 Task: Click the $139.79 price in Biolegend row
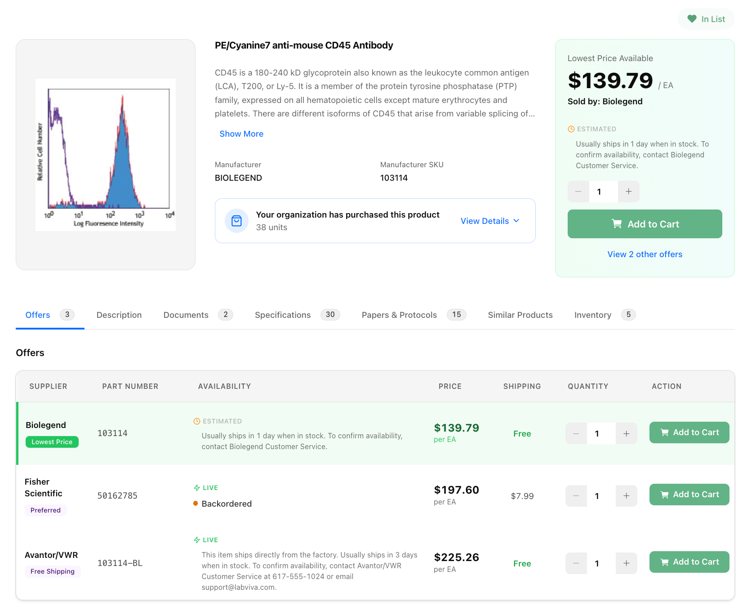pos(457,428)
